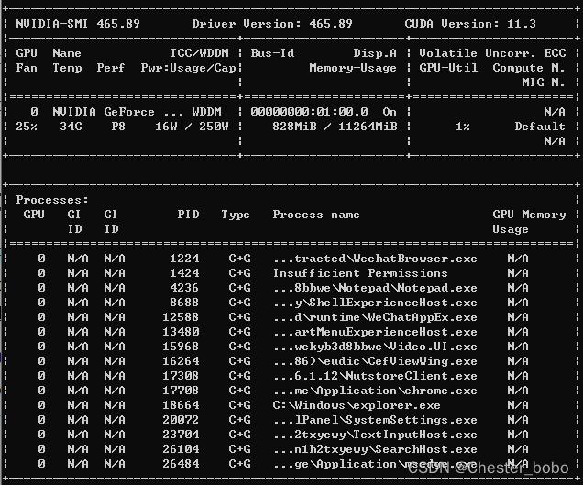
Task: Click the 'Memory-Usage' column header
Action: coord(353,68)
